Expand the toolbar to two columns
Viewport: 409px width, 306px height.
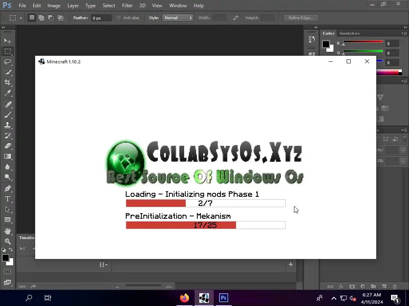pyautogui.click(x=3, y=27)
